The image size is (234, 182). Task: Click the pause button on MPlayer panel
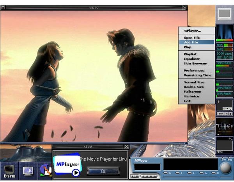coord(137,176)
